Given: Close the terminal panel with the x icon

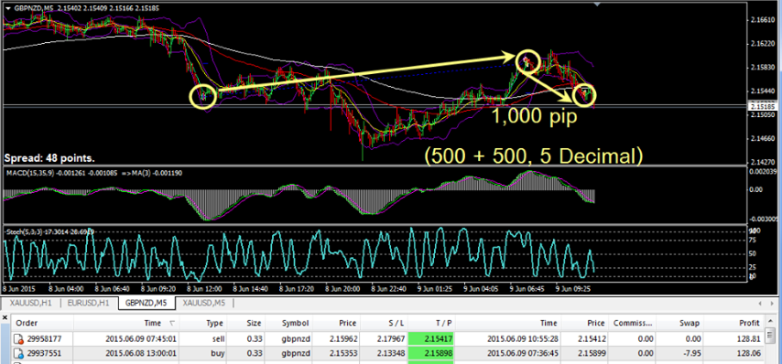Looking at the screenshot, I should pos(5,317).
